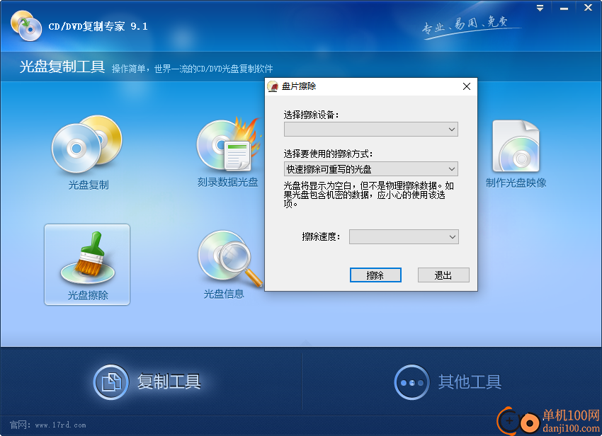Click the 其他工具 other tools dots icon
602x436 pixels.
(411, 382)
